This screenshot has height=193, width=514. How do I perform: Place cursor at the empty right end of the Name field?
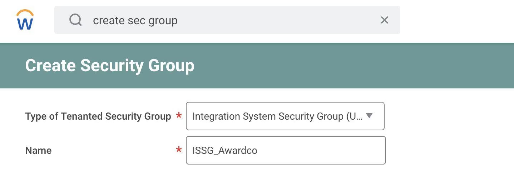[340, 150]
